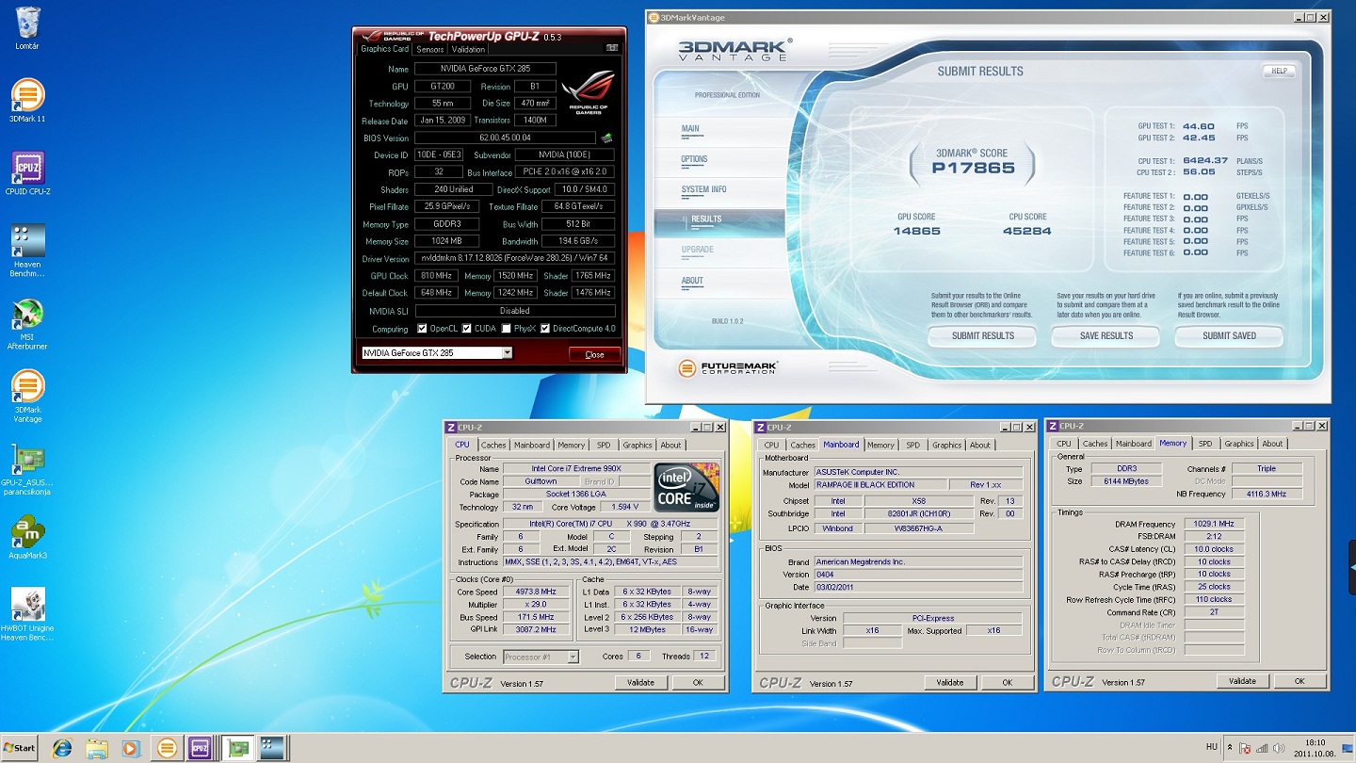Viewport: 1356px width, 763px height.
Task: Select the CPUID CPU-Z desktop shortcut
Action: (27, 174)
